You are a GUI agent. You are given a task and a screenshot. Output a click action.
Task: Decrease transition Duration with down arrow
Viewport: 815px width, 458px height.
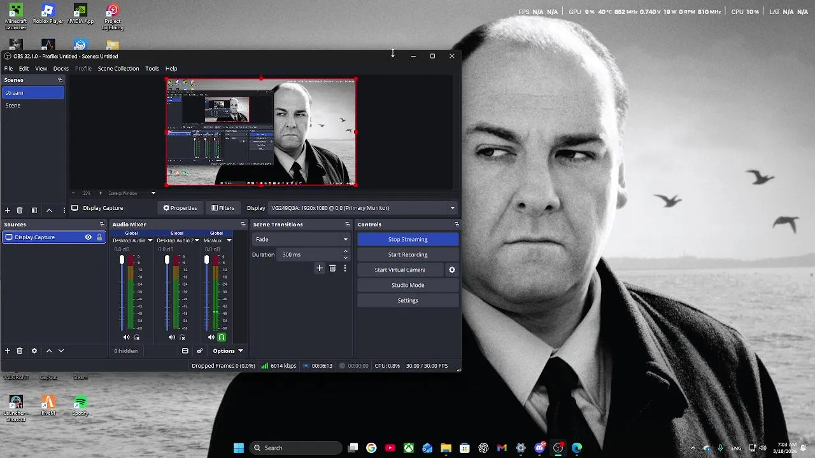[x=346, y=258]
